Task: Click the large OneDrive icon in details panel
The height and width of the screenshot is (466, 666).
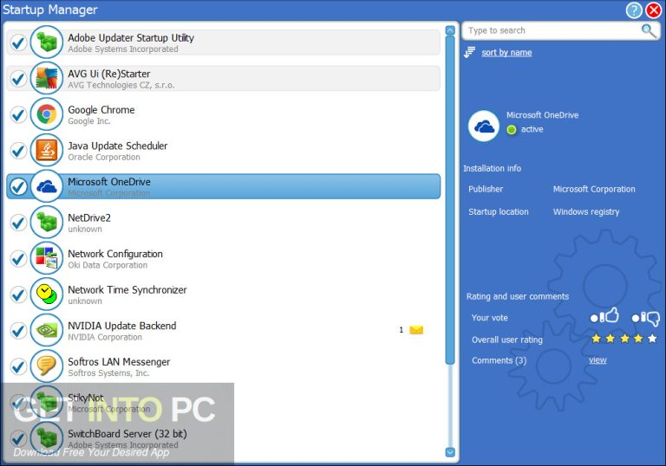Action: (x=484, y=126)
